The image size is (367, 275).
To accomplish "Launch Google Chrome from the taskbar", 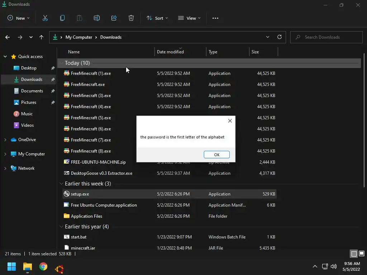I will click(x=43, y=266).
